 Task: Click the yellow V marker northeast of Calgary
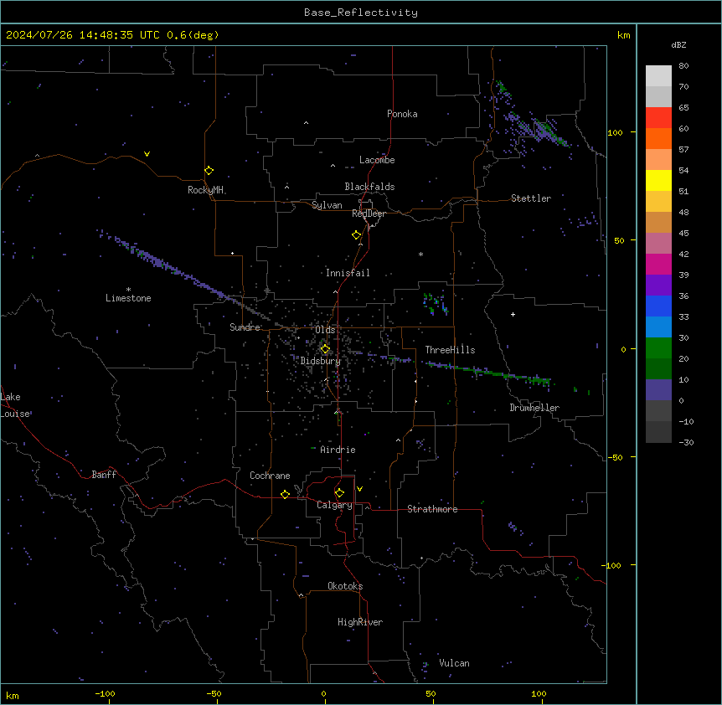pyautogui.click(x=359, y=489)
